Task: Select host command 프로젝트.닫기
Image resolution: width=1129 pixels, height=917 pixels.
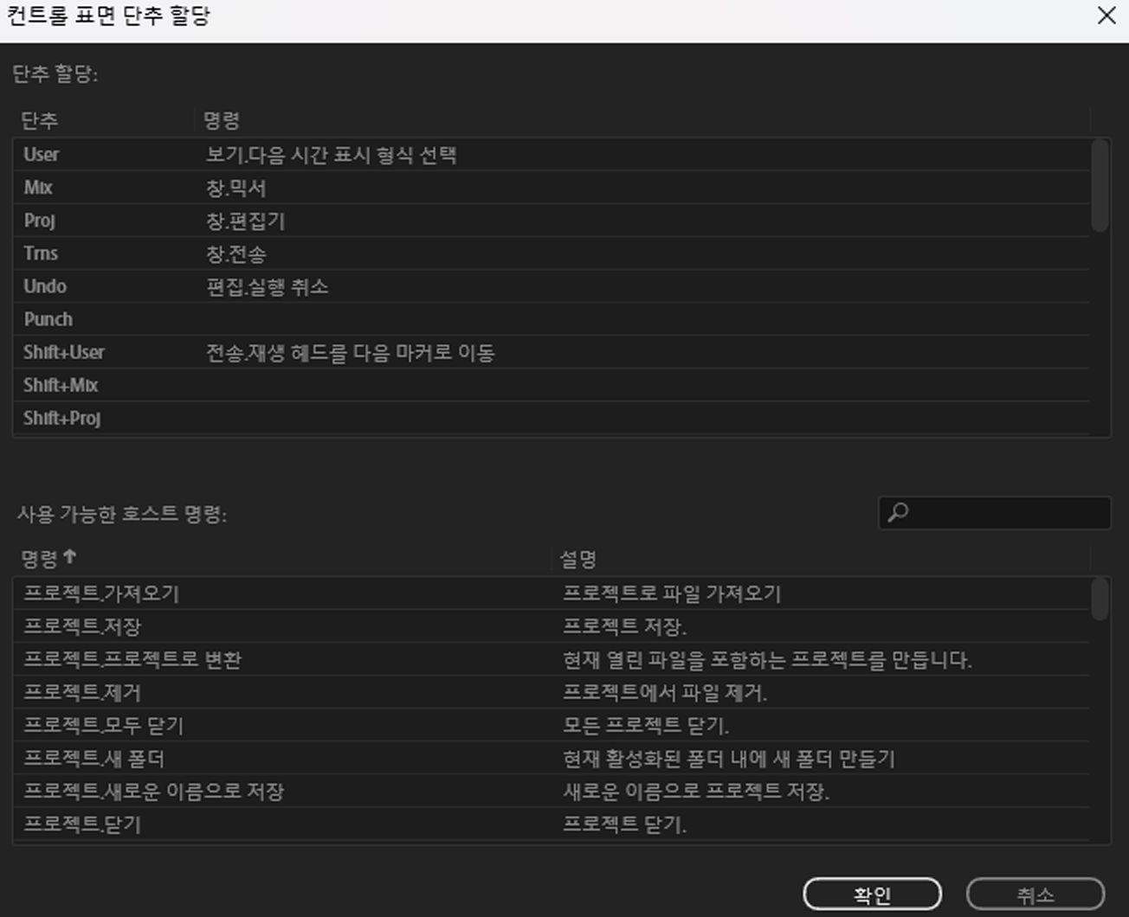Action: point(82,824)
